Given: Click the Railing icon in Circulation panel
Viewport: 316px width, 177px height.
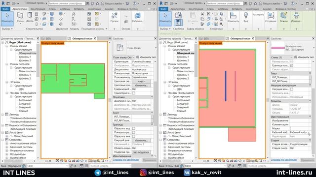Looking at the screenshot, I should [x=61, y=14].
